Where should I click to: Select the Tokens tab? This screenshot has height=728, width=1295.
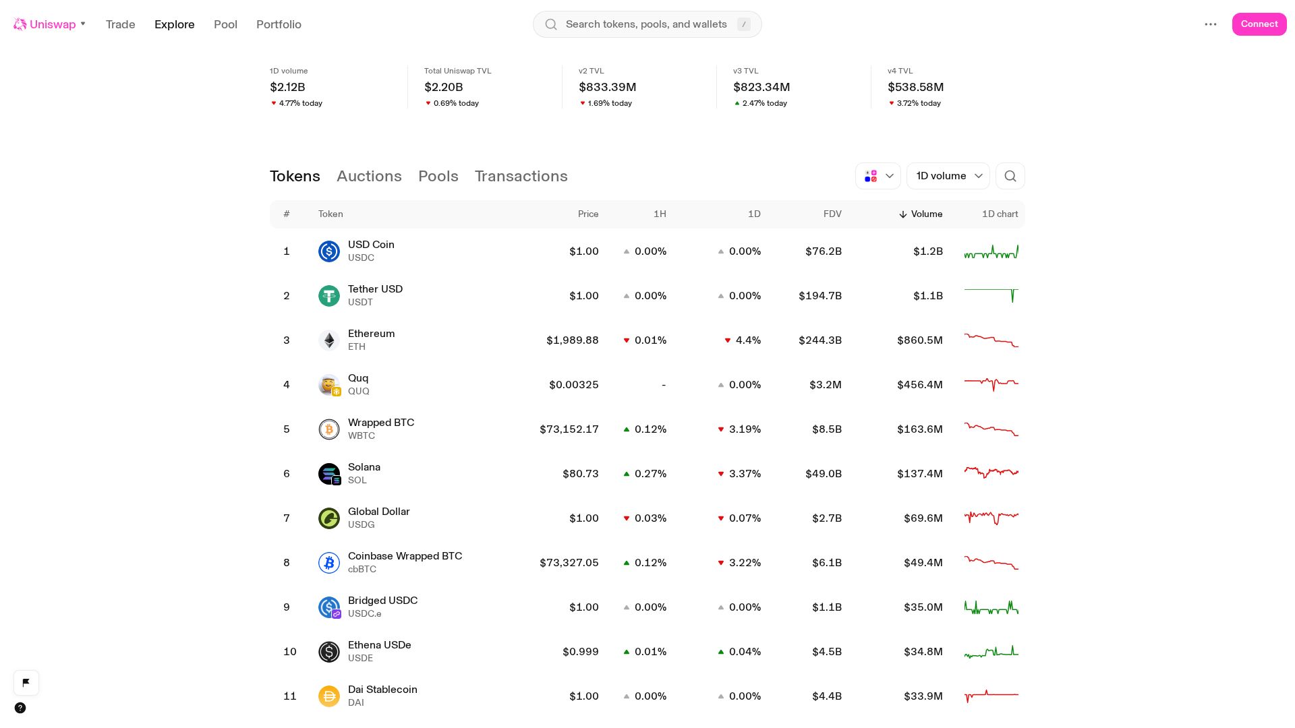[x=295, y=176]
